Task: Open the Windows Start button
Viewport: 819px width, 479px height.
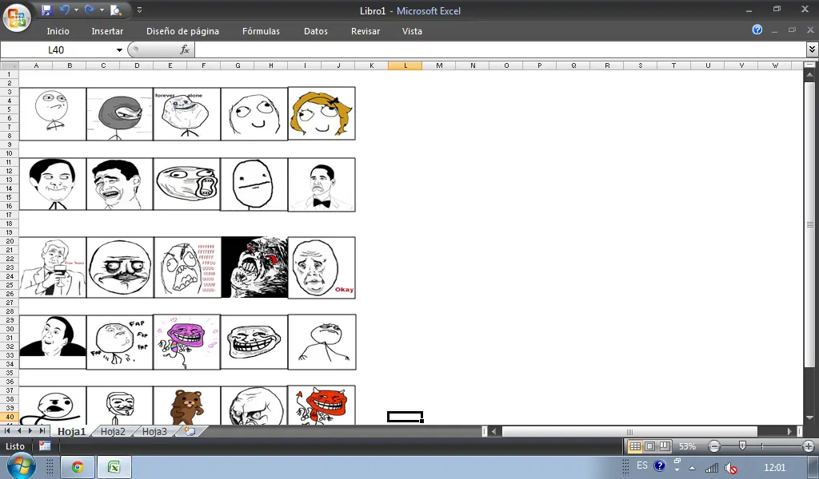Action: click(21, 466)
